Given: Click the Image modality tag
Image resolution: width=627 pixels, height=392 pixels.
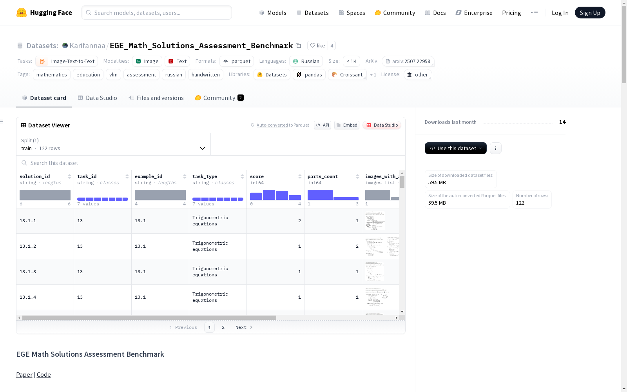Looking at the screenshot, I should pos(147,61).
